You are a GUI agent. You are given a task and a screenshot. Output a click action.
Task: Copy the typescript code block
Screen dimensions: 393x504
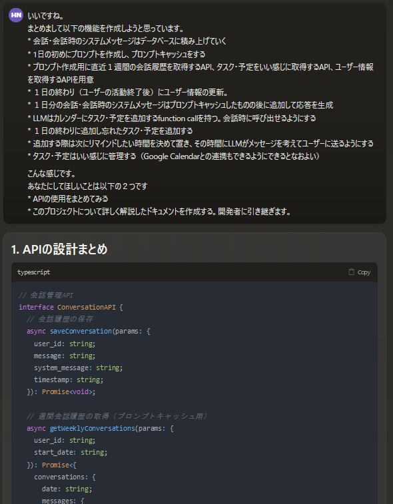pyautogui.click(x=360, y=272)
